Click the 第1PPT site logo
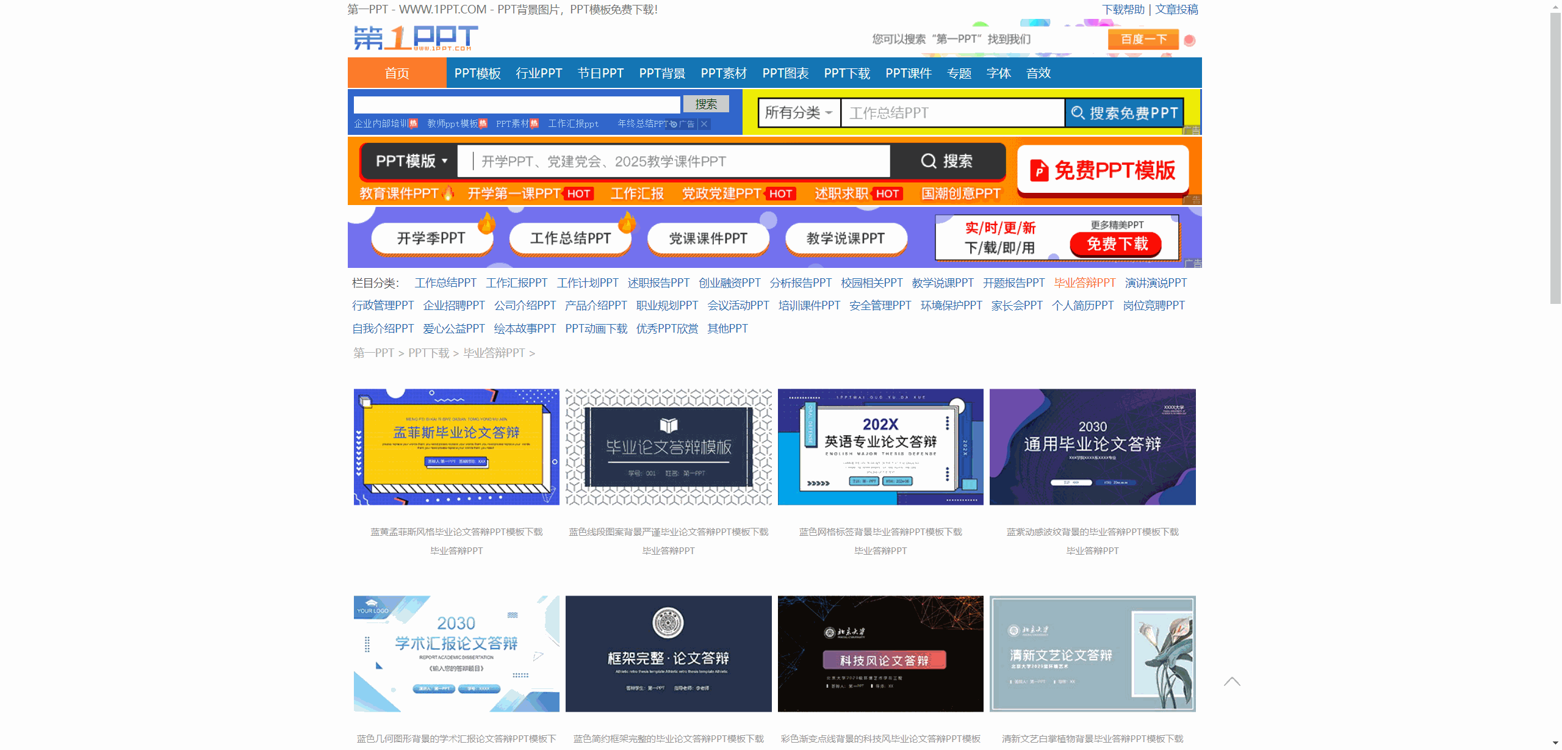Image resolution: width=1562 pixels, height=750 pixels. [x=416, y=38]
